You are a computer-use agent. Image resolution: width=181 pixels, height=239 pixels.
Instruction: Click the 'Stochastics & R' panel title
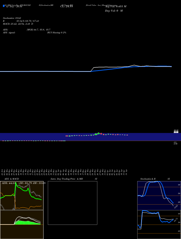coord(148,179)
